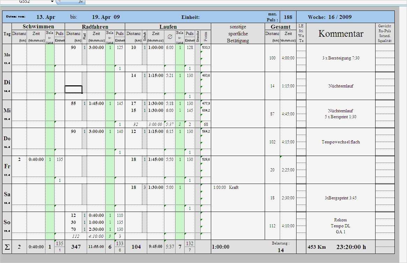Click the Kommentar header cell
This screenshot has width=407, height=263.
[340, 33]
